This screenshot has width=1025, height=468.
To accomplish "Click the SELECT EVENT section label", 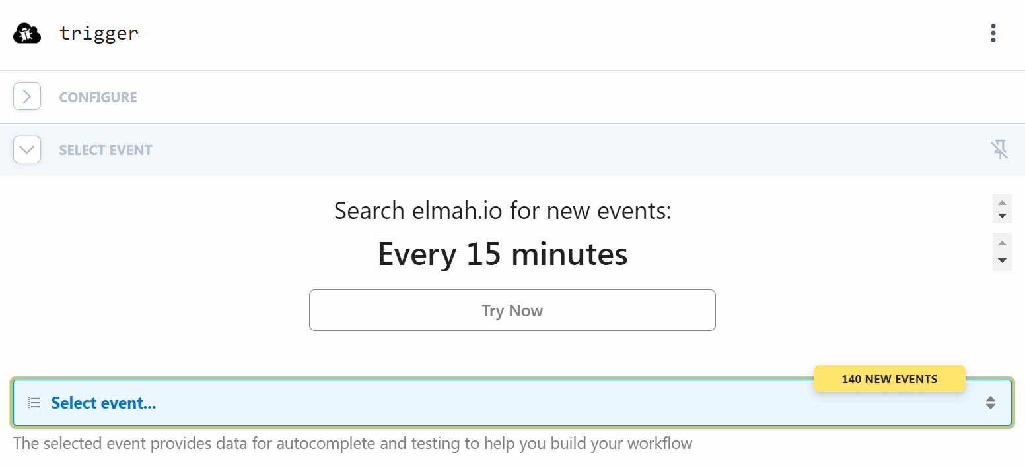I will point(106,150).
